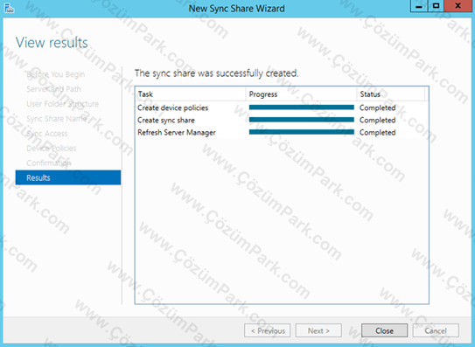This screenshot has width=475, height=347.
Task: Select the User Folder Structure step
Action: coord(62,104)
